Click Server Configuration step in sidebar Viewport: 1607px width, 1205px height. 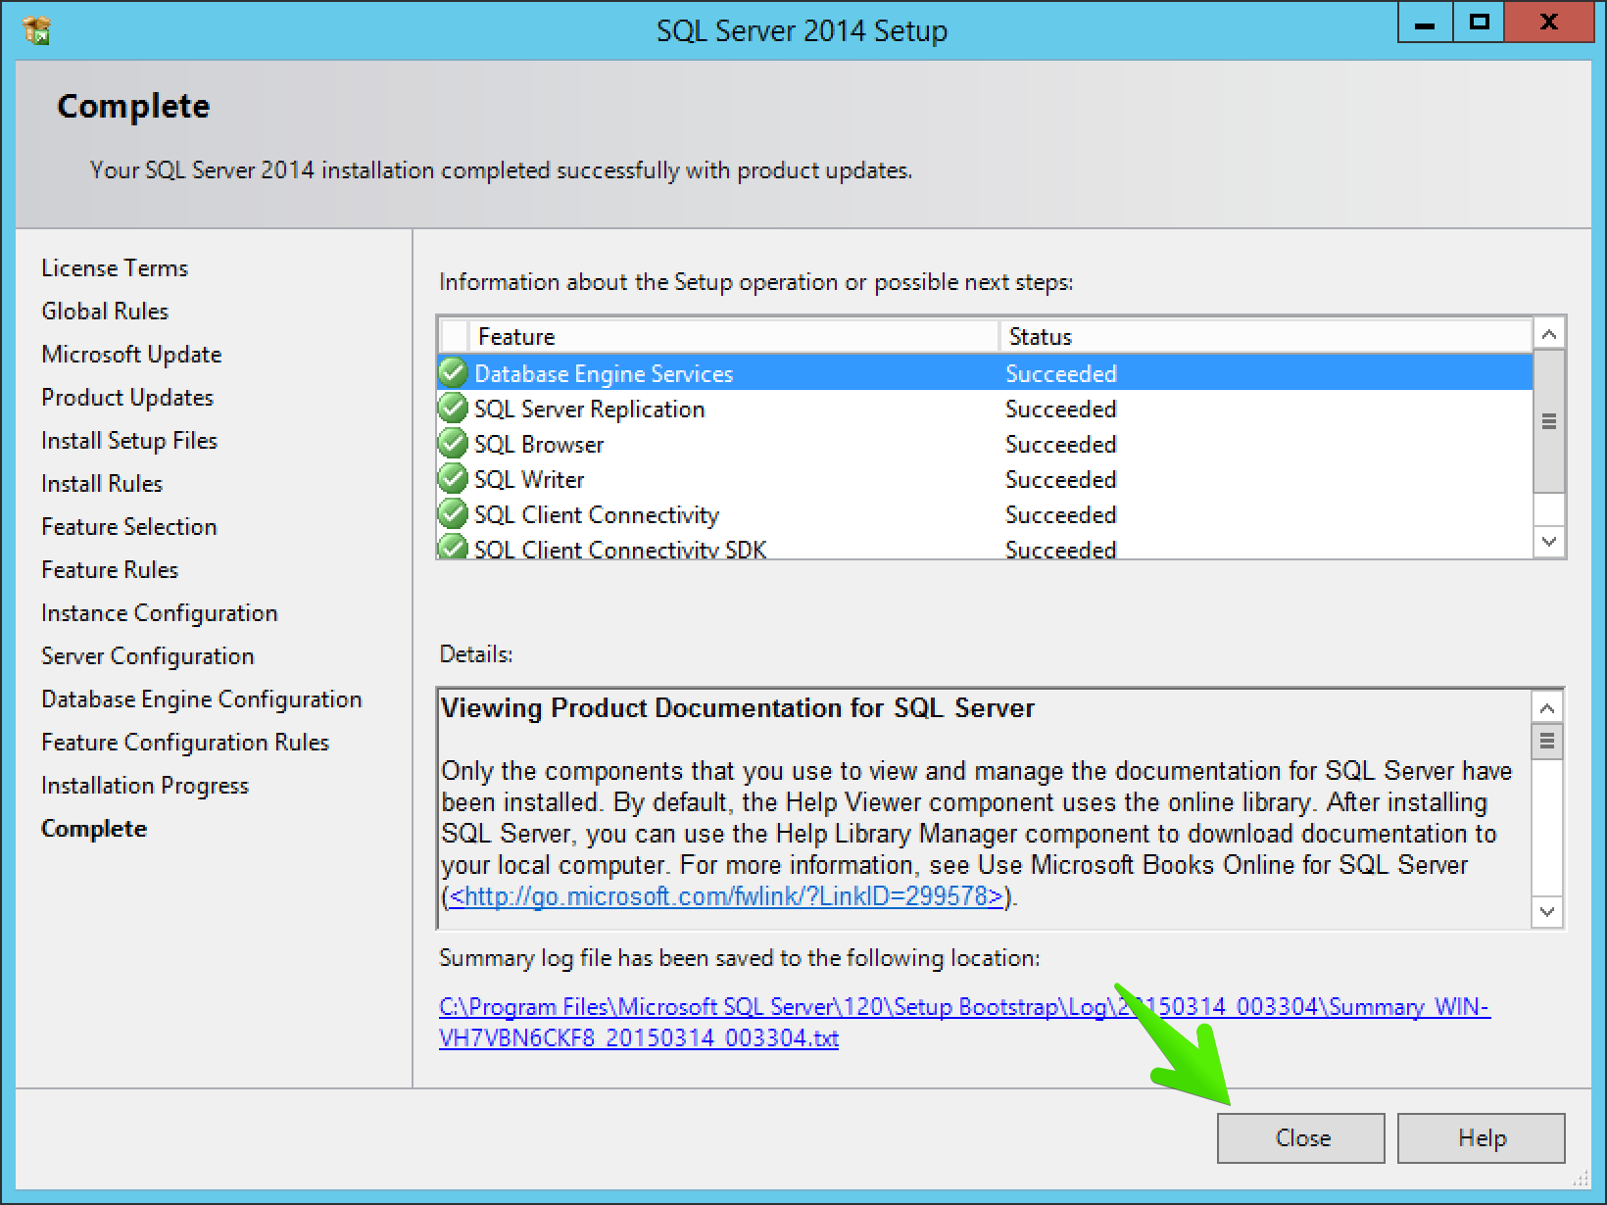tap(148, 655)
